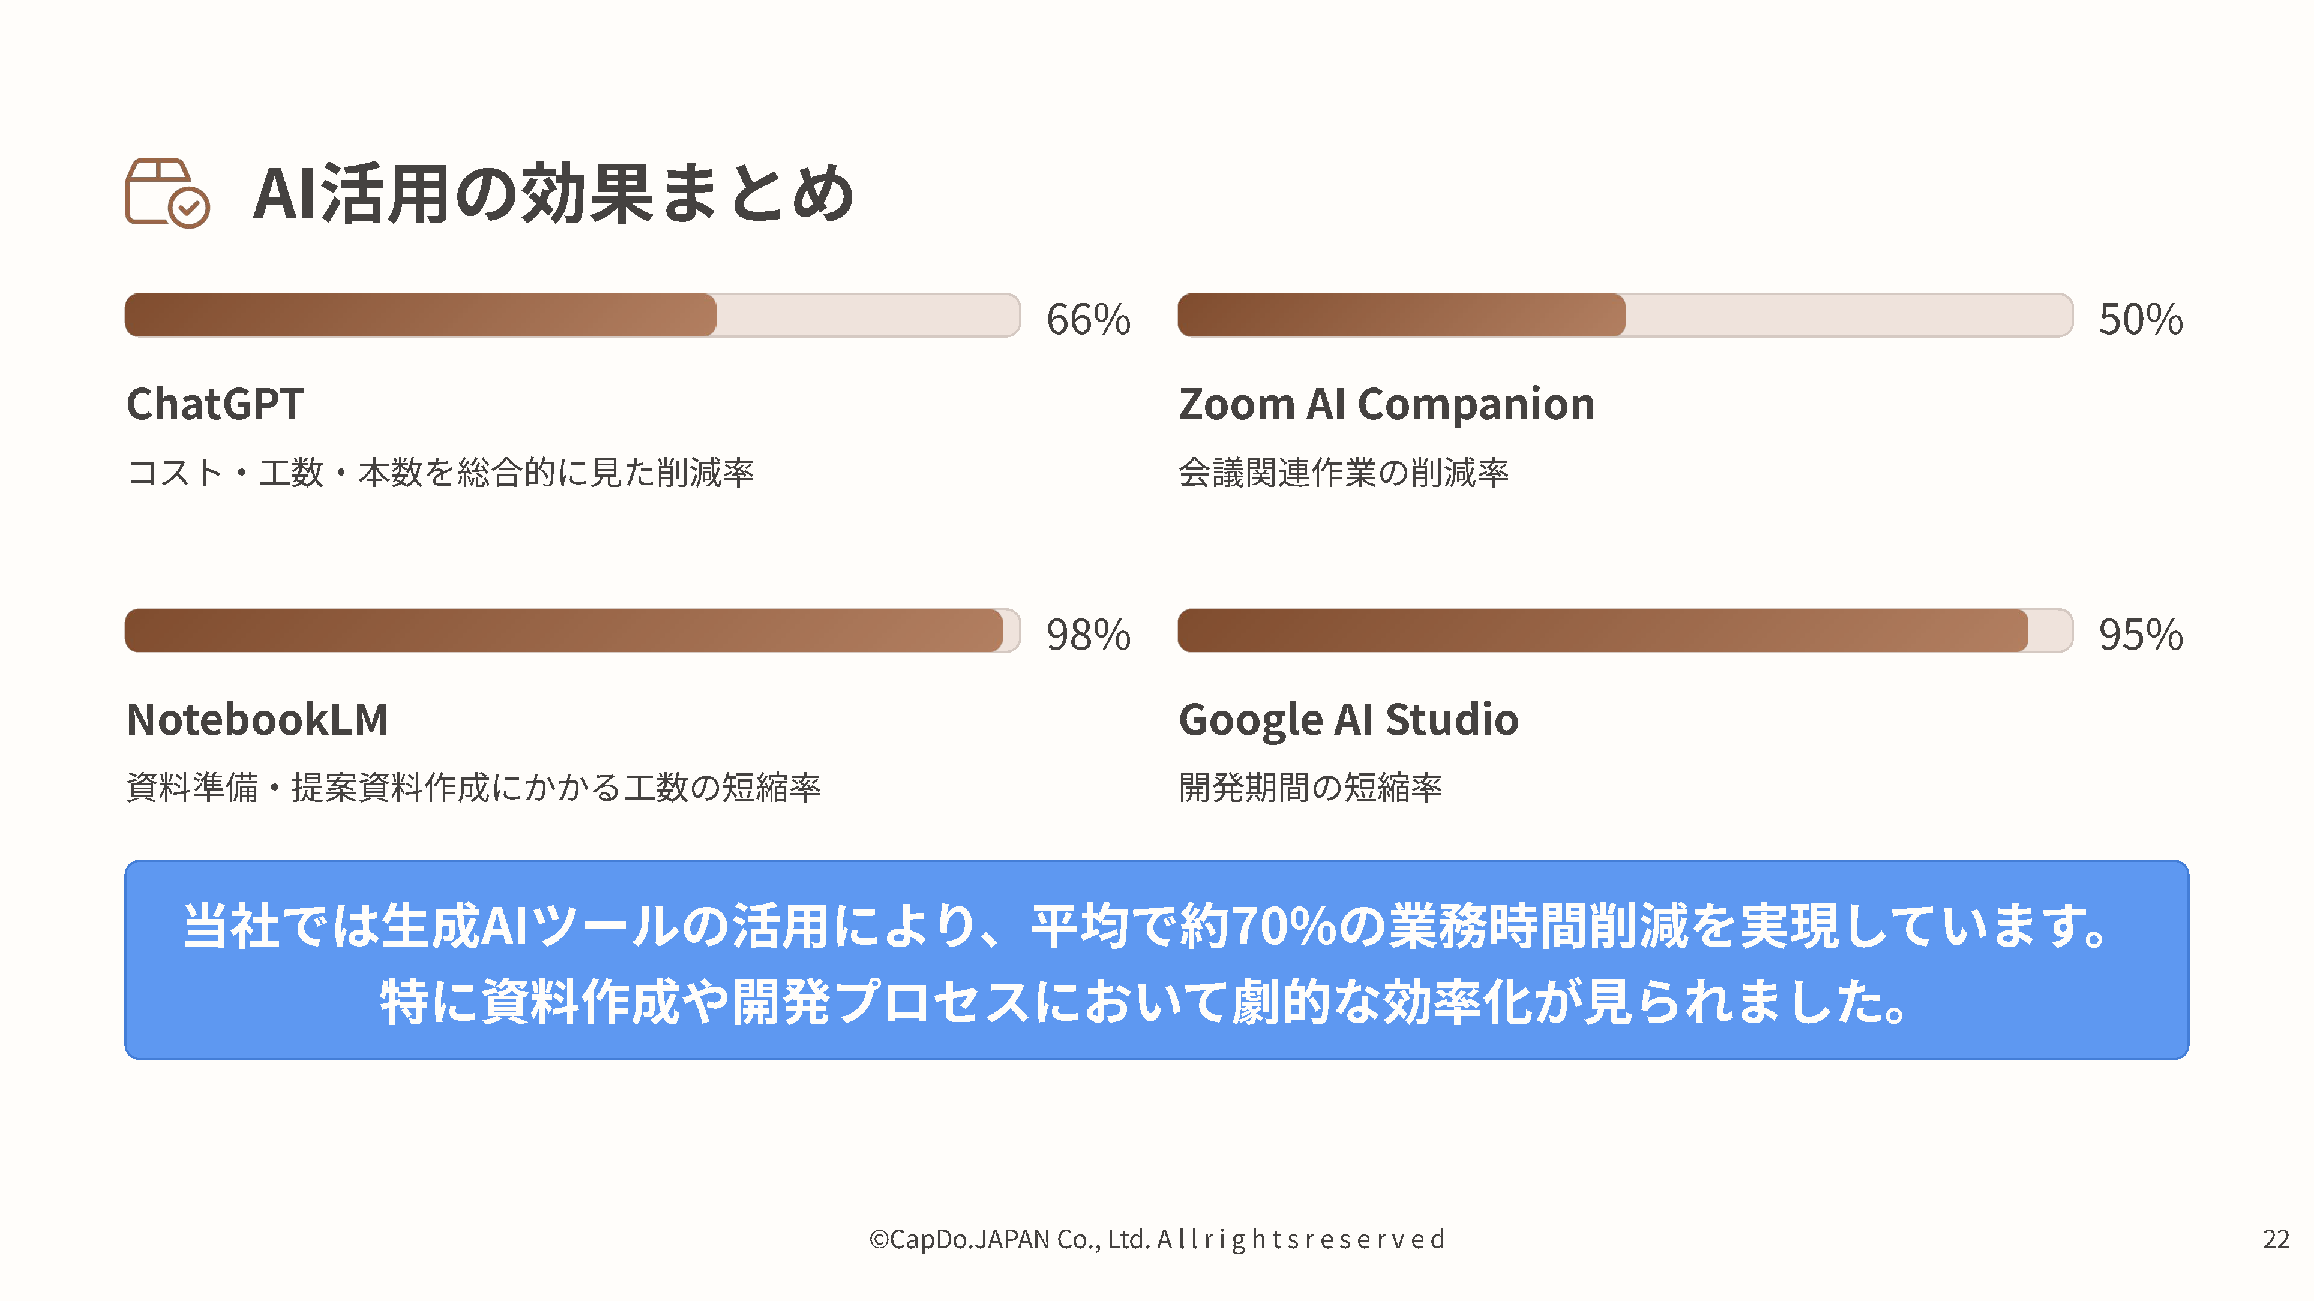Image resolution: width=2314 pixels, height=1301 pixels.
Task: Click the 資料準備・提案資料作成 description under NotebookLM
Action: pos(473,788)
